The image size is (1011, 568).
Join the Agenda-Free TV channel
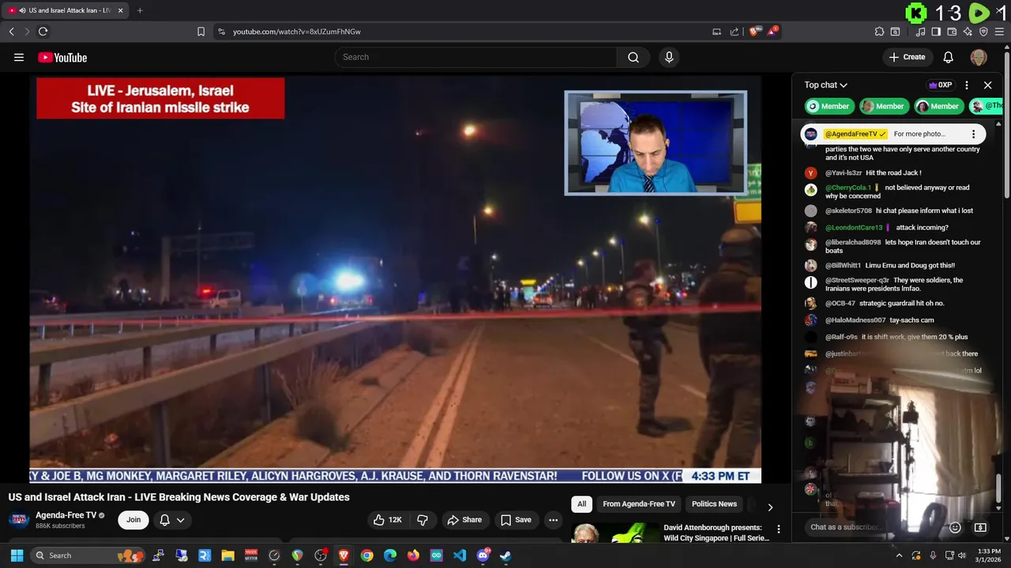click(133, 520)
